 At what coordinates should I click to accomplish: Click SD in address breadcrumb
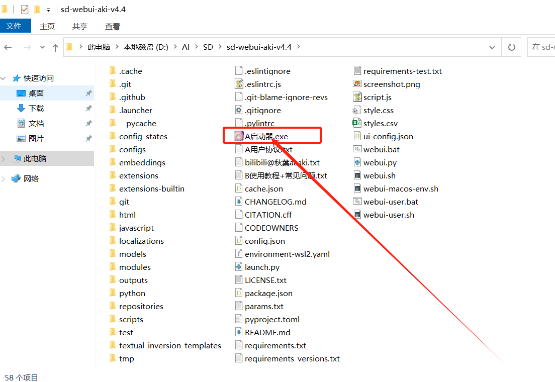[208, 47]
